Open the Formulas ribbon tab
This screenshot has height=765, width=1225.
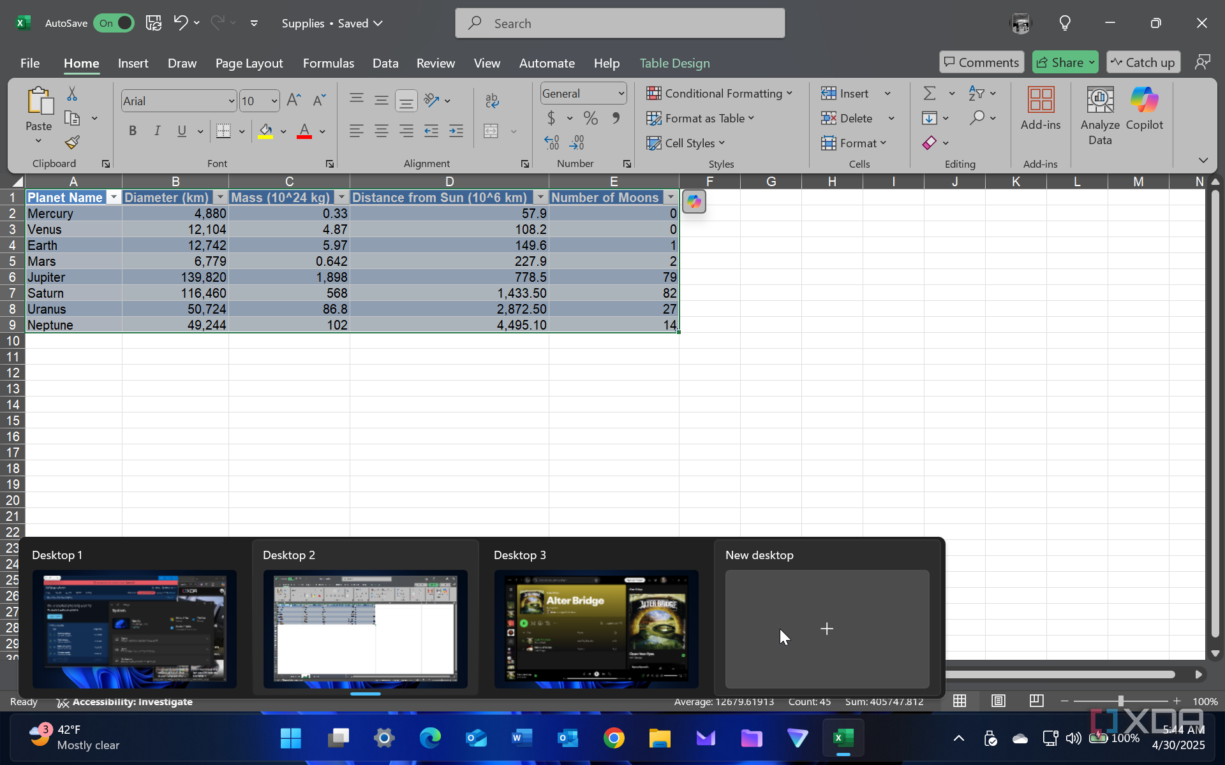328,63
